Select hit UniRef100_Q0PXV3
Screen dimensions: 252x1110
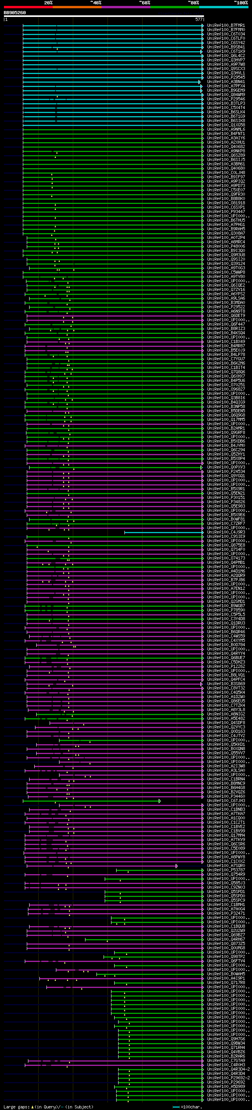pos(226,467)
